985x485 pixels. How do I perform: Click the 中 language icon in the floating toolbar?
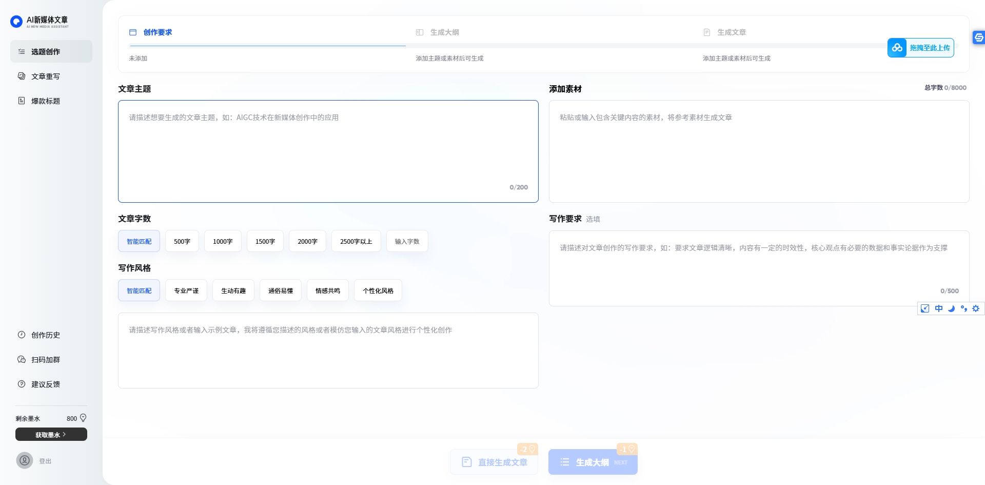(x=939, y=308)
